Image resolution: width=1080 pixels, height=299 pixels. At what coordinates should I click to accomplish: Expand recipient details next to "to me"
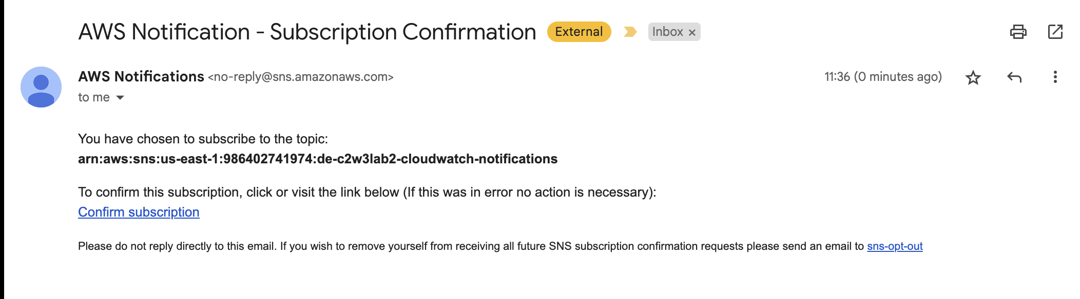120,97
